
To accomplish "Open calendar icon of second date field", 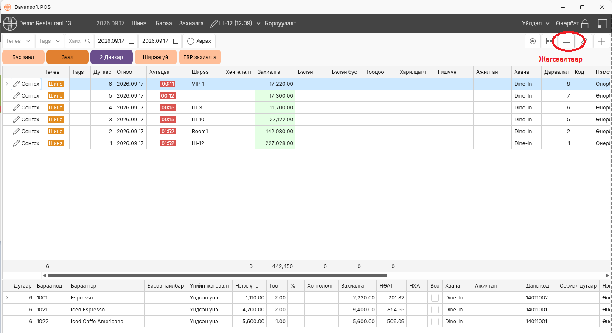I will 176,41.
